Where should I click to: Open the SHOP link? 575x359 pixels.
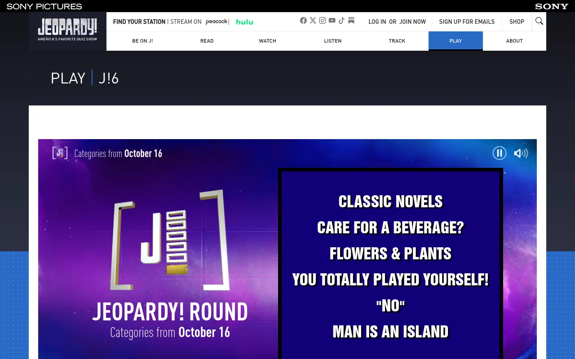[x=517, y=22]
